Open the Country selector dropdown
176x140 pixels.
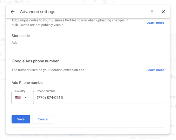tap(21, 97)
